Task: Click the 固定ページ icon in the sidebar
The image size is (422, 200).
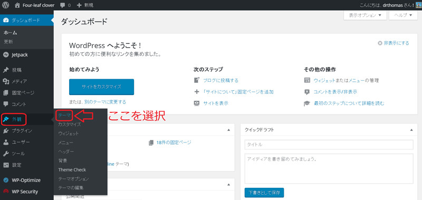Action: coord(6,93)
